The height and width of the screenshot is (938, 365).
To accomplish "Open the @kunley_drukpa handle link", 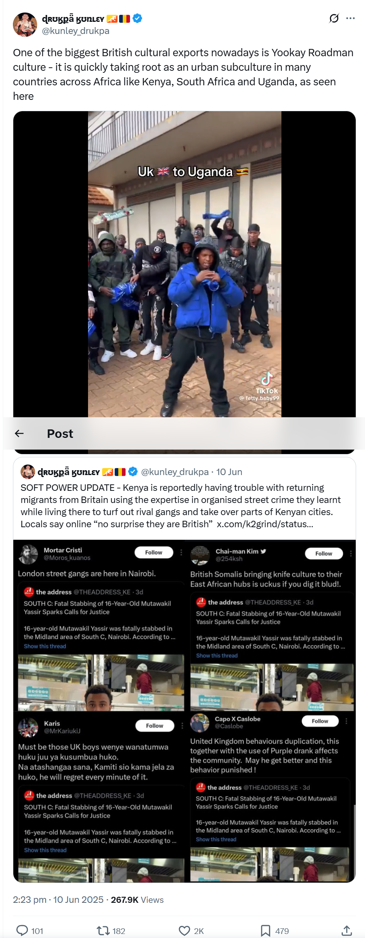I will 76,31.
